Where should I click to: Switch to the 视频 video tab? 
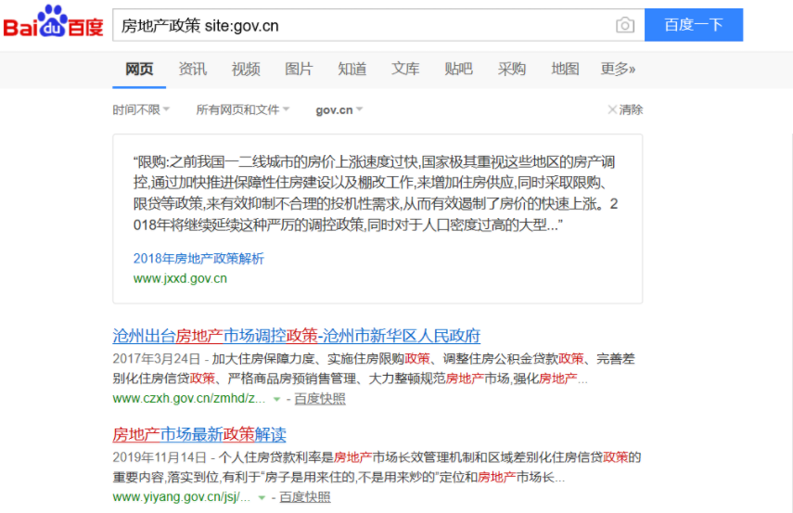(x=246, y=69)
